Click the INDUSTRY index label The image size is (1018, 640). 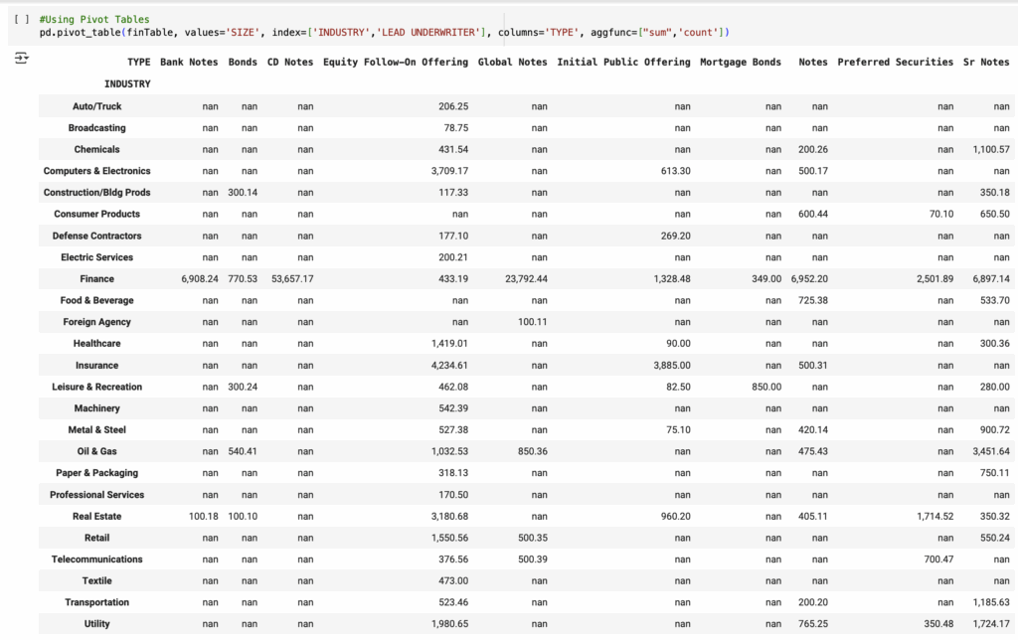click(x=127, y=83)
